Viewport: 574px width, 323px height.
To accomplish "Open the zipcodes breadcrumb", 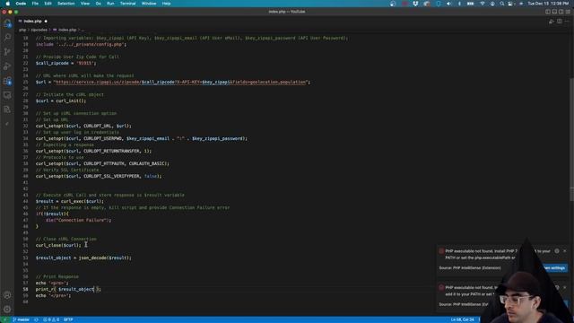I will tap(39, 30).
